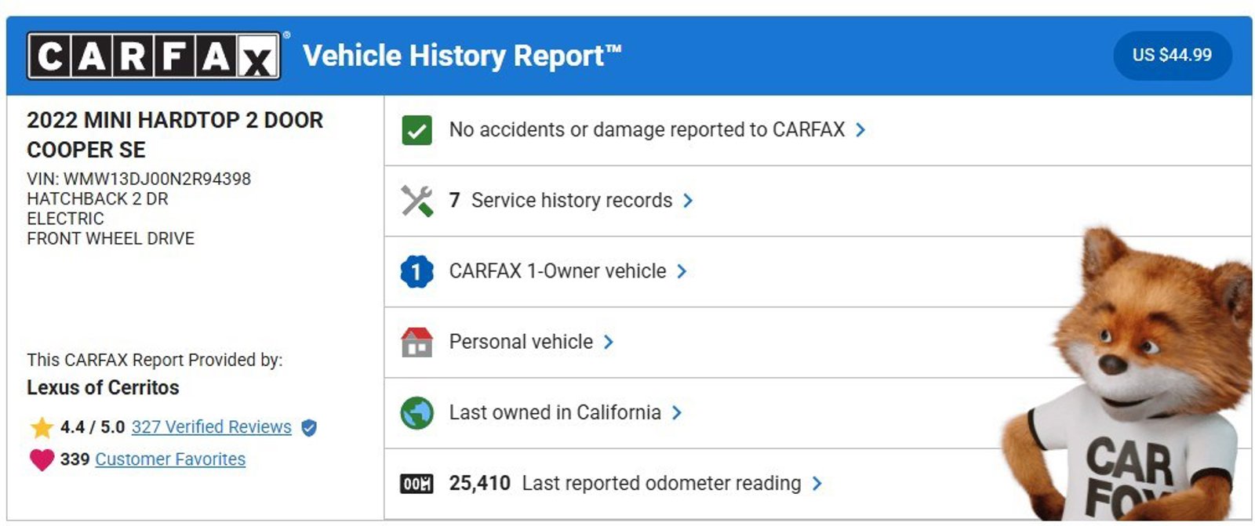Click the CARFAX logo

154,56
